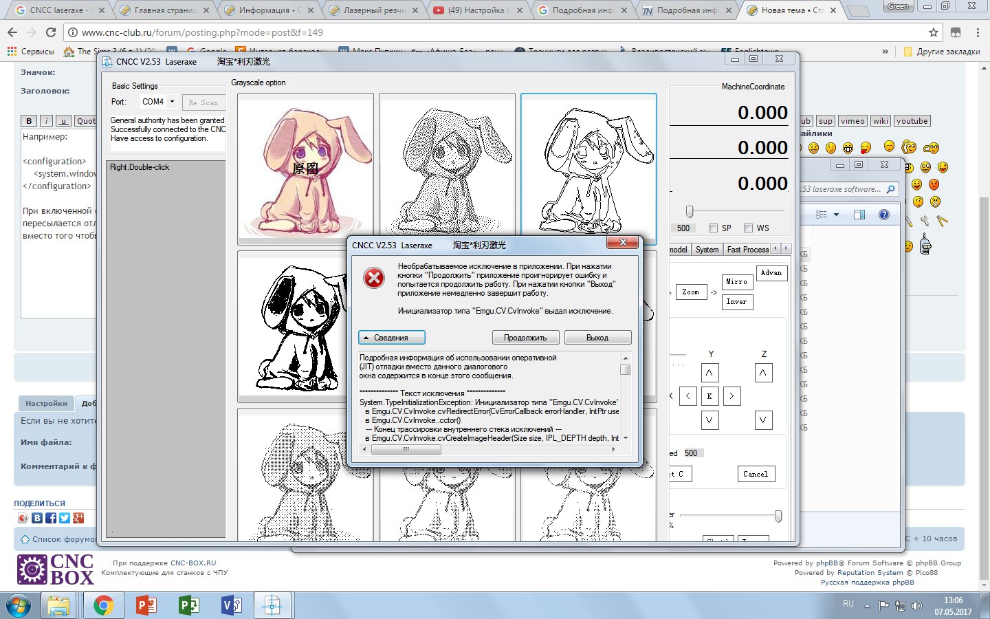Click the Mirro button

[736, 282]
